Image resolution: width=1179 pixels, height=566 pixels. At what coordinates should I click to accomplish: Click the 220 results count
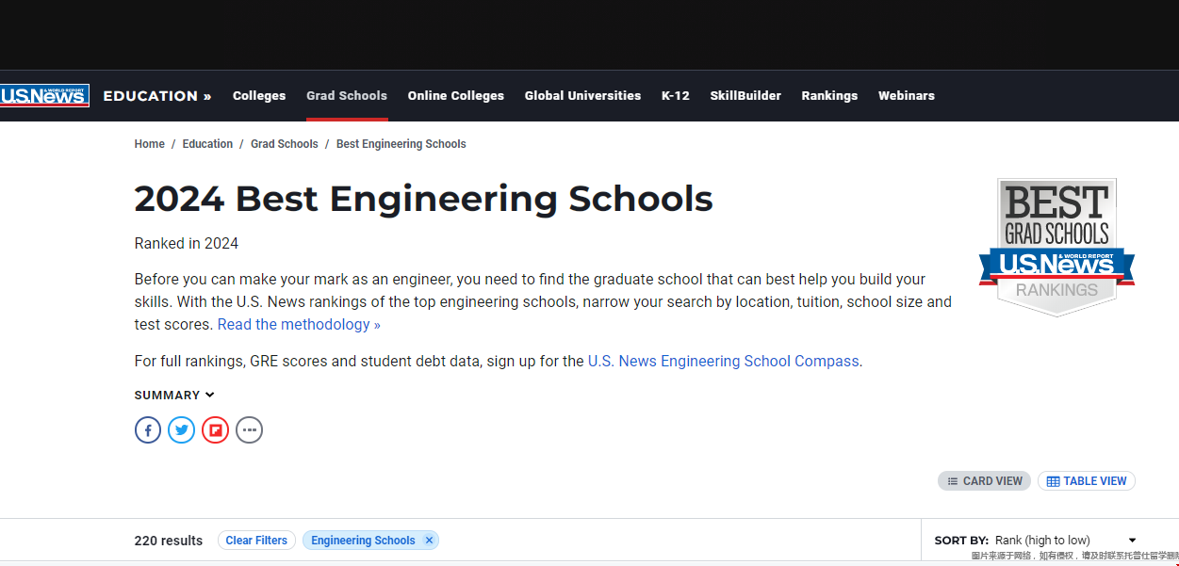coord(169,541)
